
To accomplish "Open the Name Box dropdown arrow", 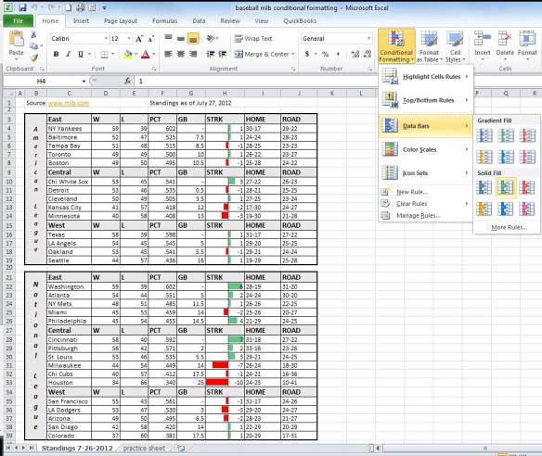I will click(x=84, y=82).
